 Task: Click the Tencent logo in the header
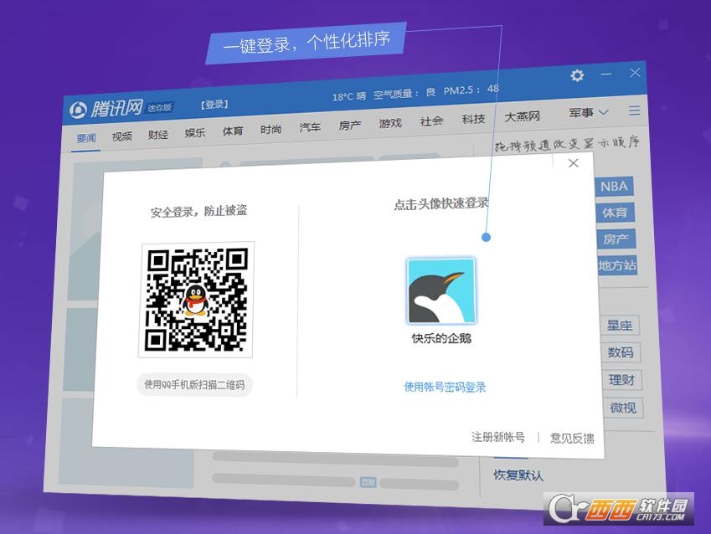click(x=106, y=108)
